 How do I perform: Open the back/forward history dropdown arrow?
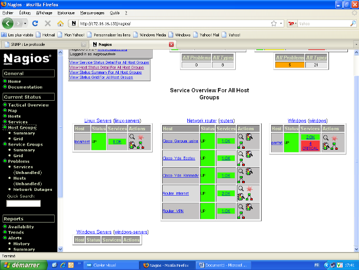coord(24,24)
